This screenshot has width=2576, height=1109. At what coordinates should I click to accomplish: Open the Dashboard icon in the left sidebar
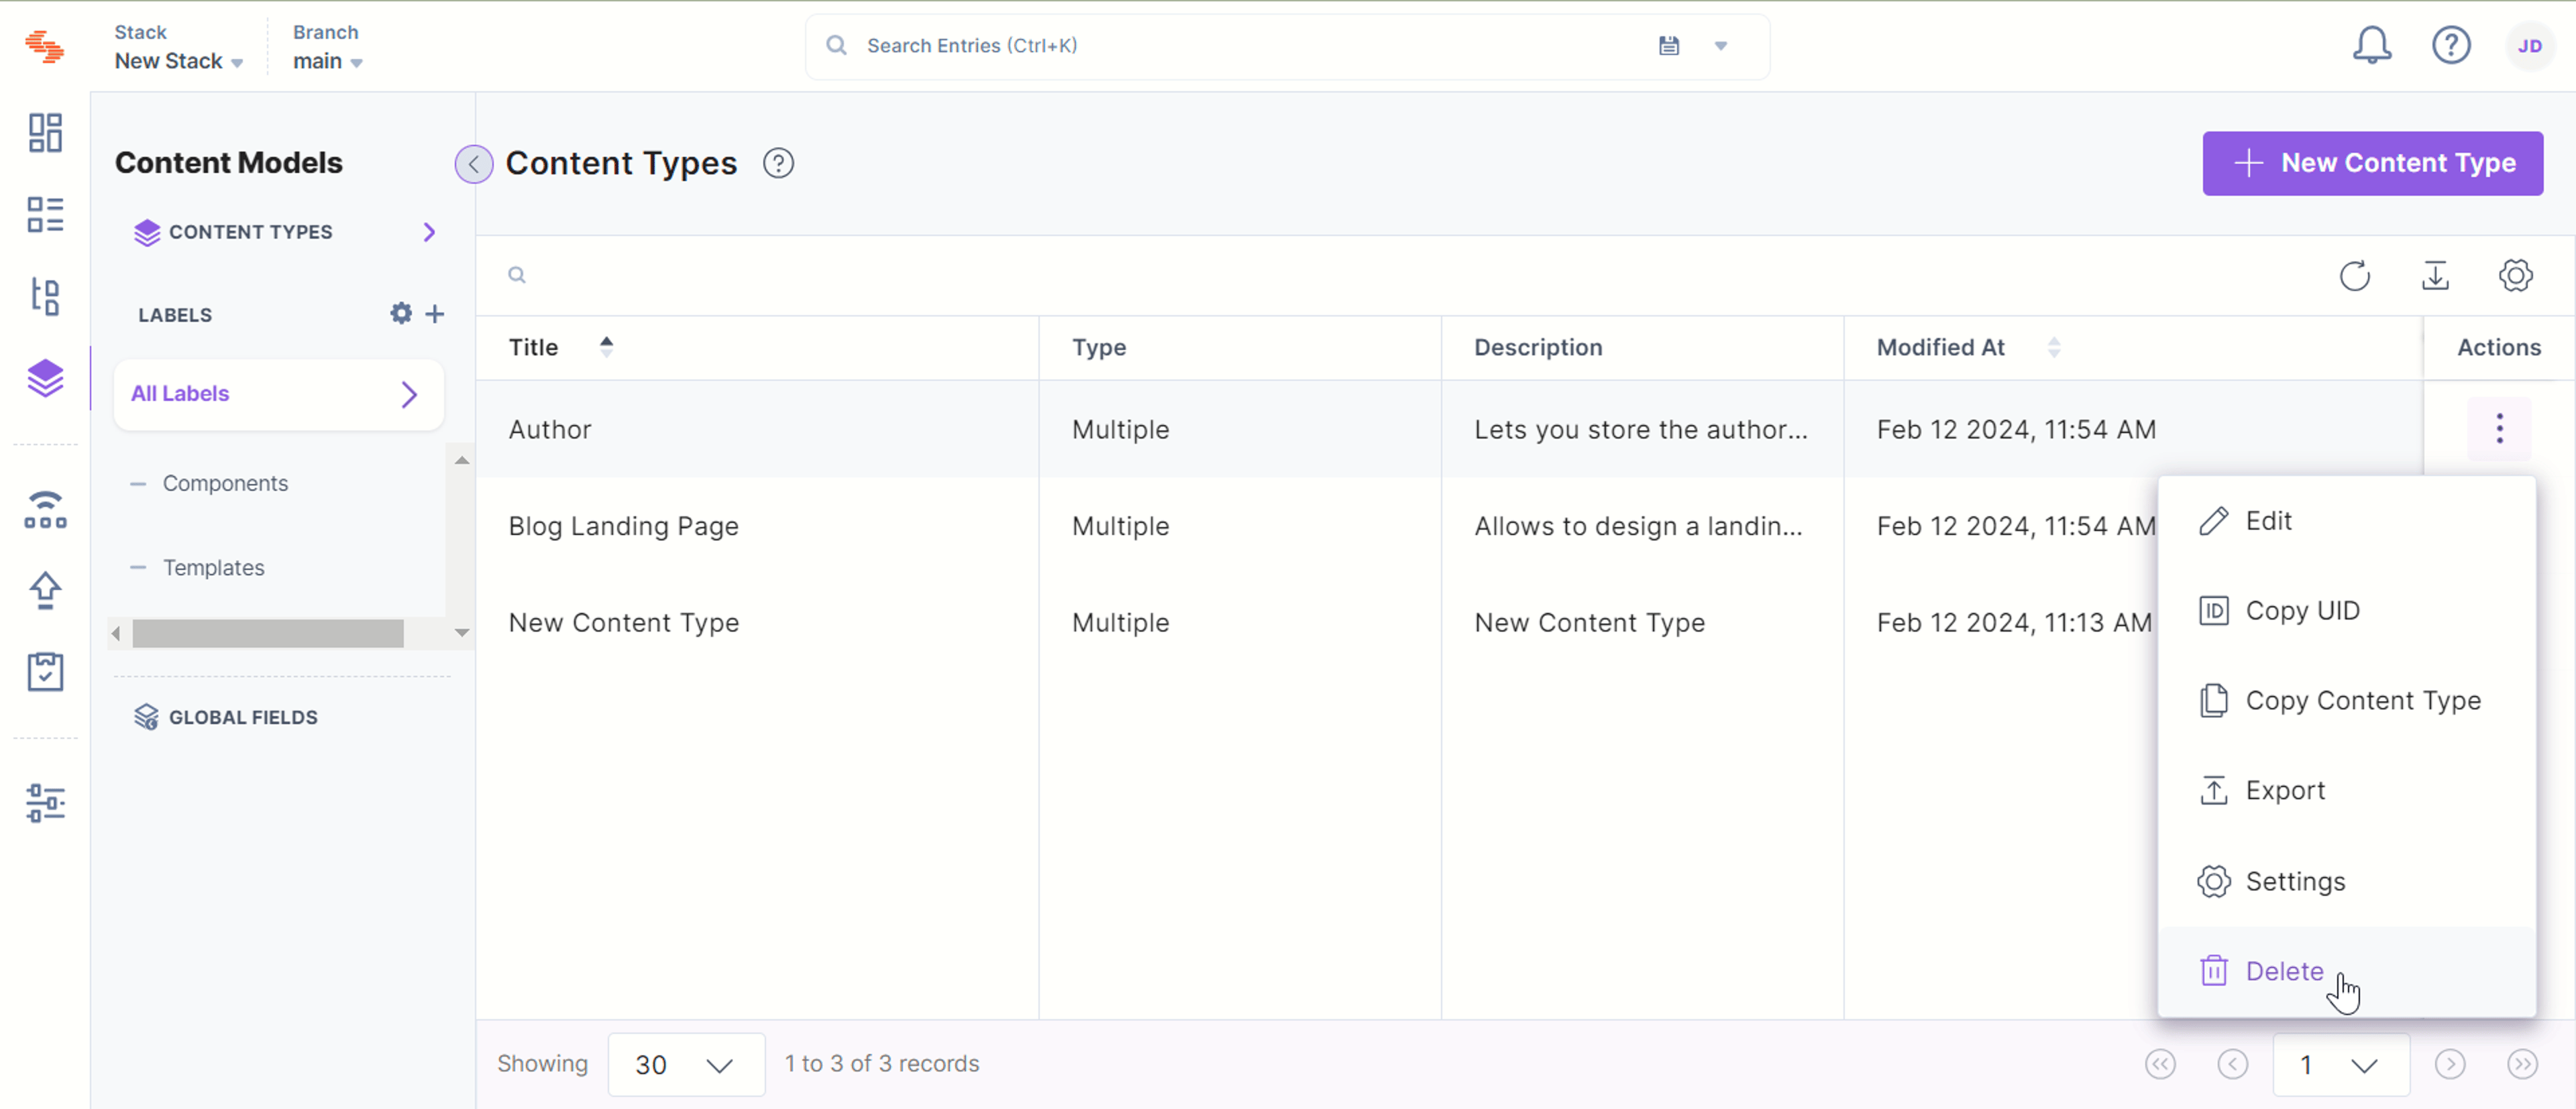click(45, 132)
